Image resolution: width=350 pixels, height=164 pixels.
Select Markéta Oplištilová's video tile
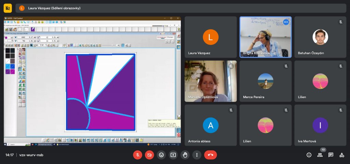[211, 81]
